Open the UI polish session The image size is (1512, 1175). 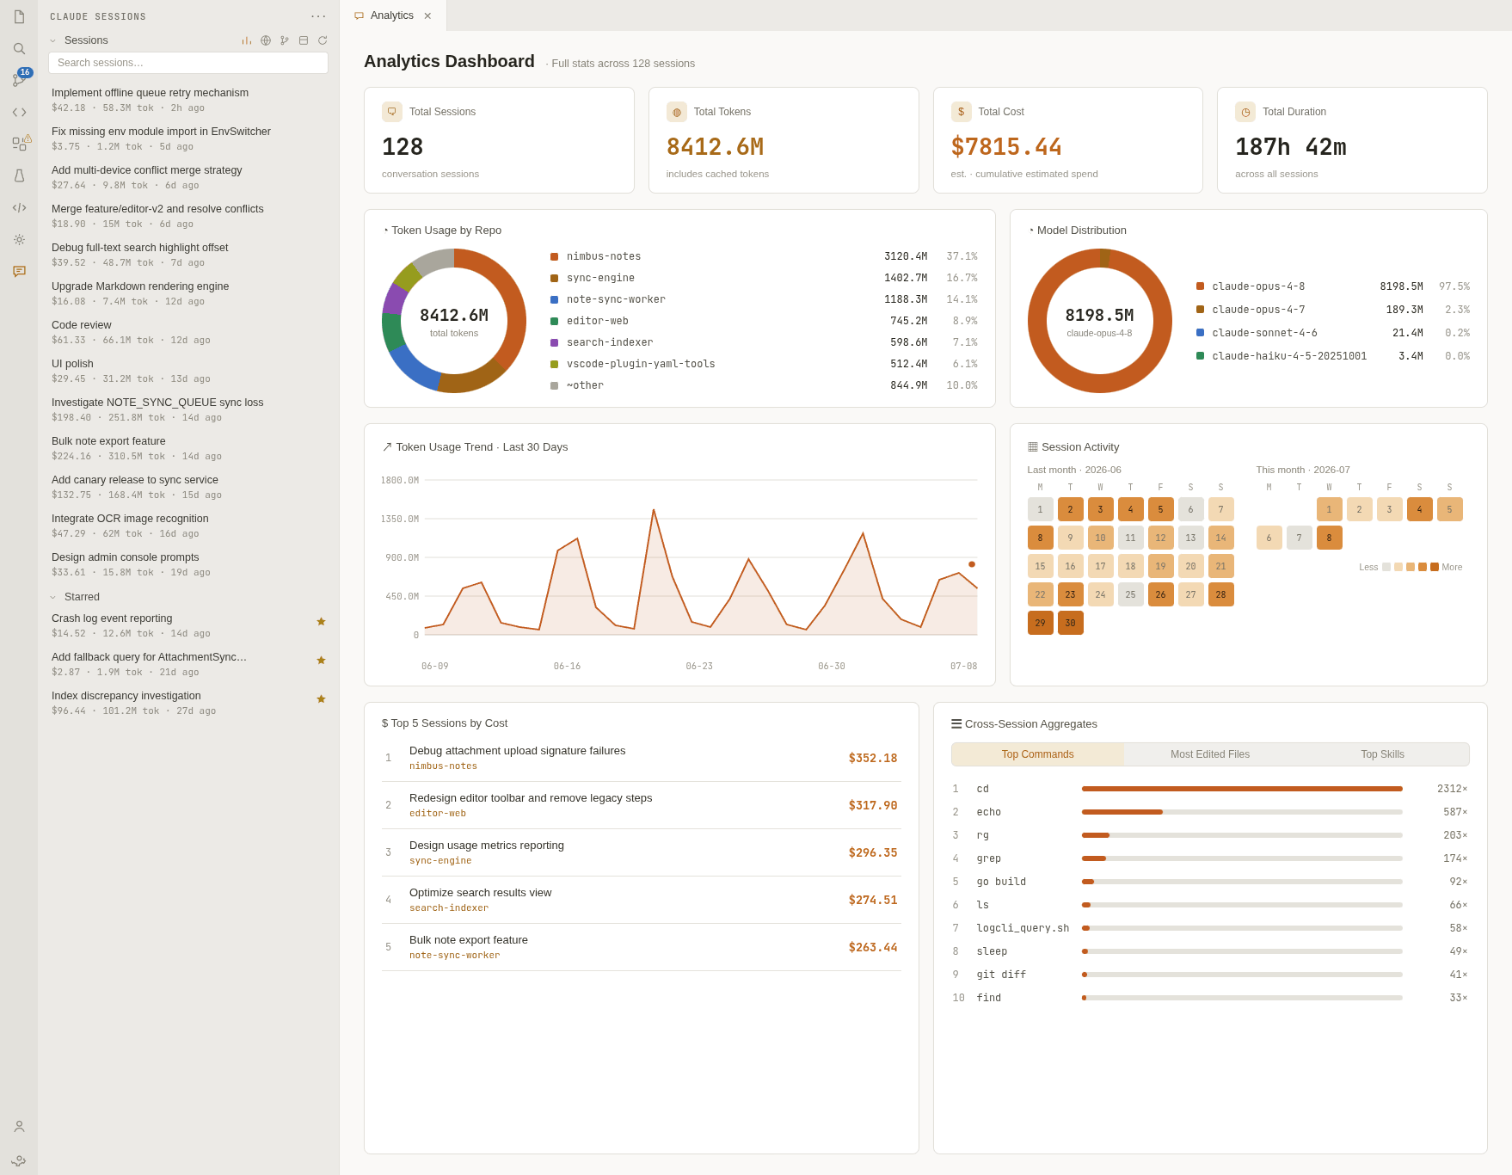pyautogui.click(x=188, y=371)
